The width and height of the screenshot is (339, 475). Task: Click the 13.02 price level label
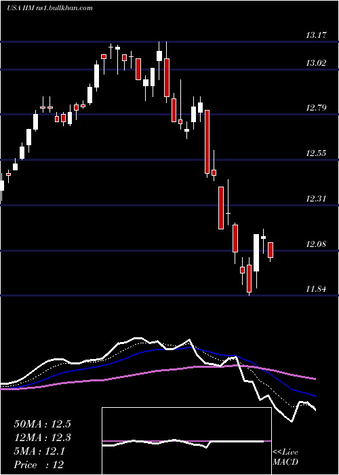point(316,63)
